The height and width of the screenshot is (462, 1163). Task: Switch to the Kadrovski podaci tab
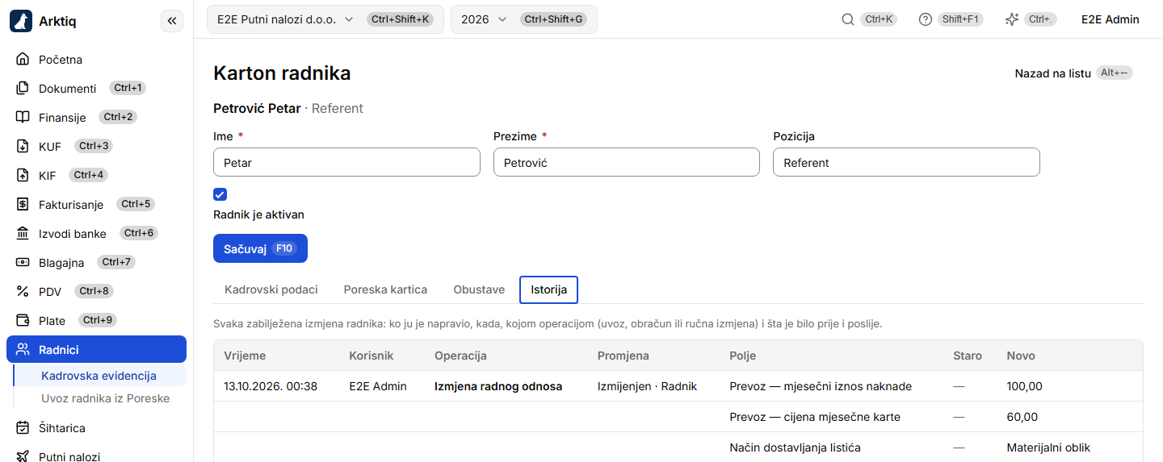coord(271,289)
